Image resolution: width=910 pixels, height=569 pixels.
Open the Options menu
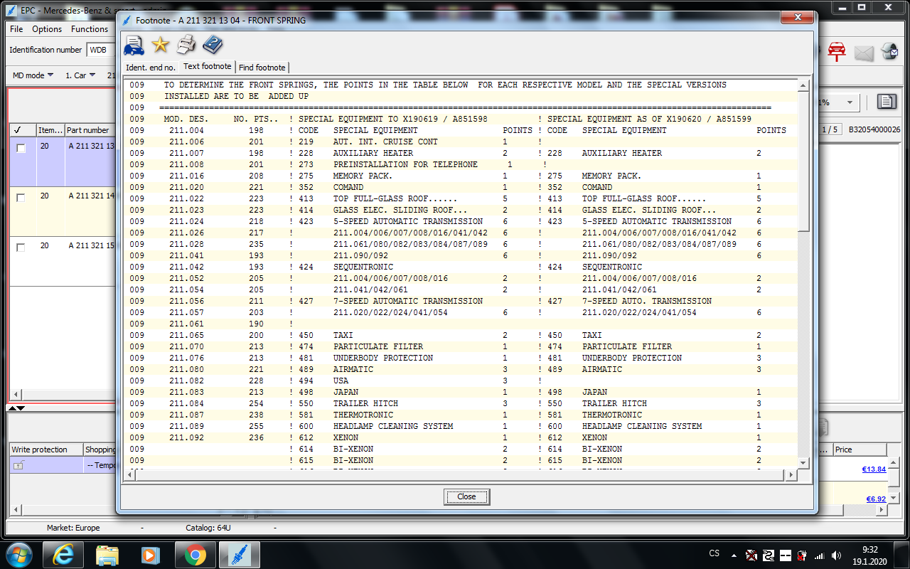[47, 29]
